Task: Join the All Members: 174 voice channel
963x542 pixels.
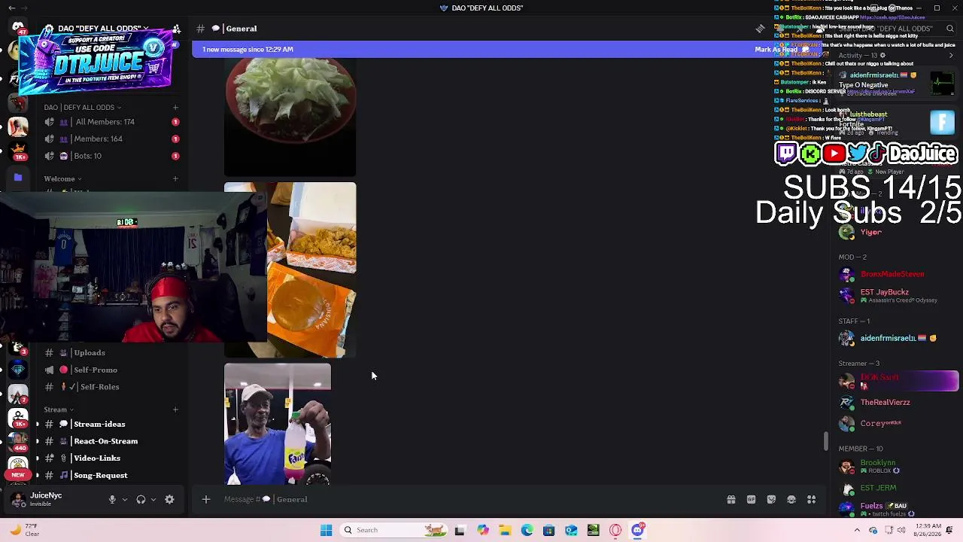Action: tap(111, 122)
